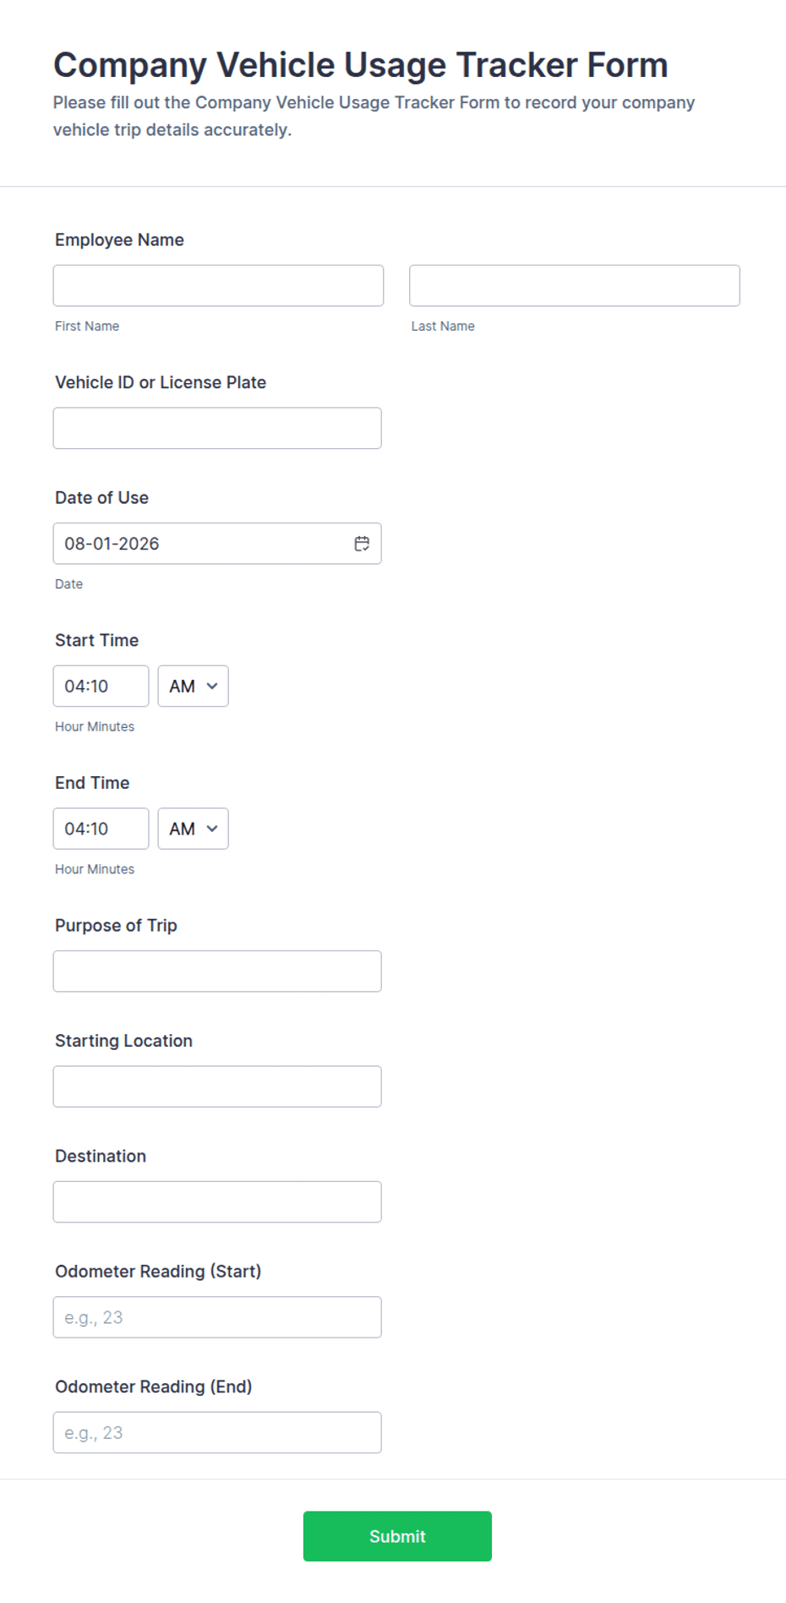Image resolution: width=786 pixels, height=1603 pixels.
Task: Expand the Start Time AM/PM dropdown
Action: pyautogui.click(x=193, y=686)
